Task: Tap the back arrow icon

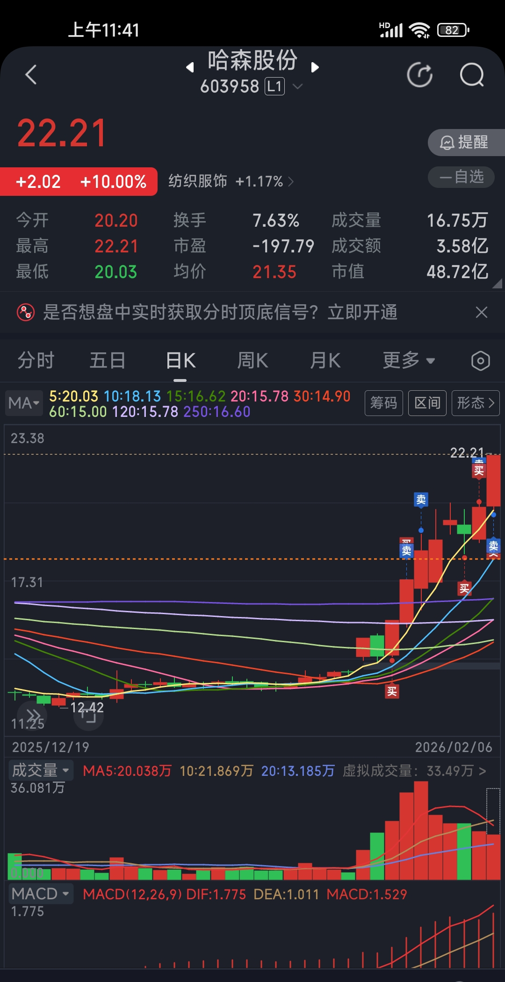Action: (31, 75)
